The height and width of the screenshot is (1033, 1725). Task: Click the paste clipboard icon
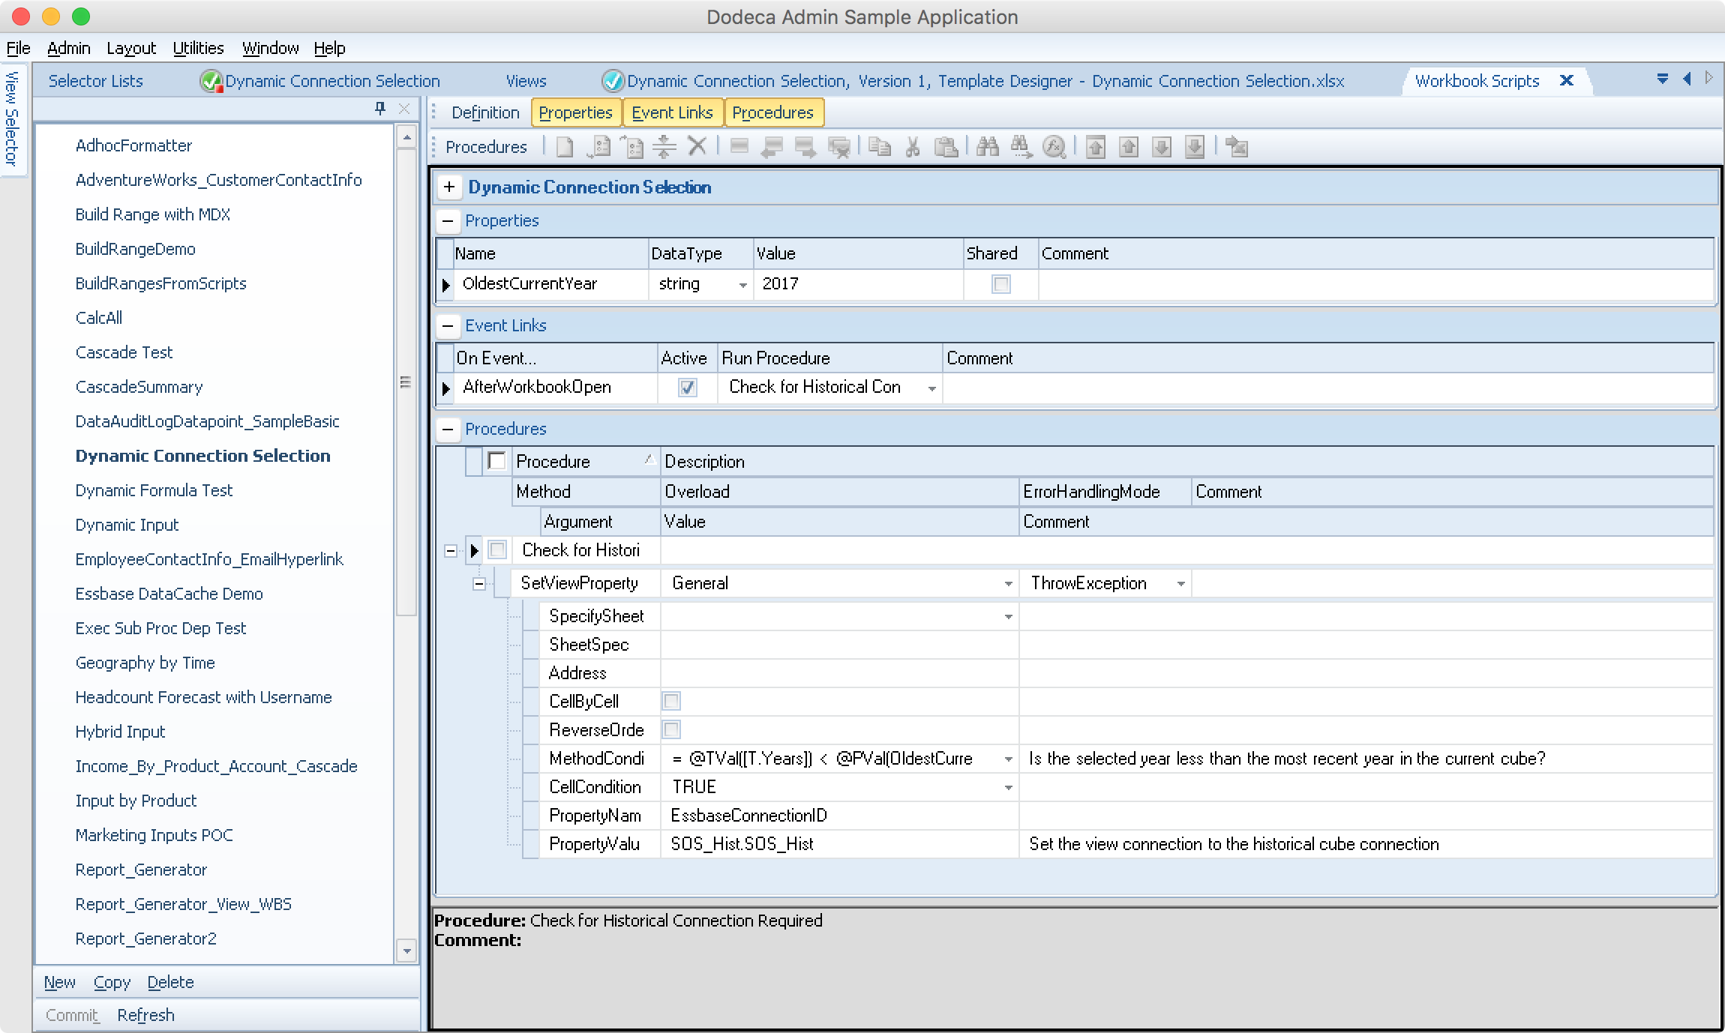pyautogui.click(x=946, y=147)
